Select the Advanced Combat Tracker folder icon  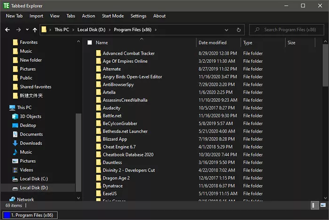99,53
